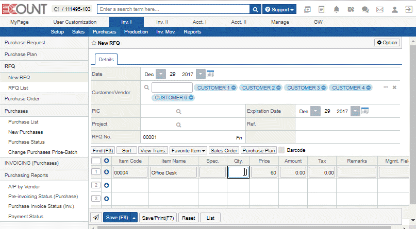
Task: Open the user profile icon
Action: (x=394, y=10)
